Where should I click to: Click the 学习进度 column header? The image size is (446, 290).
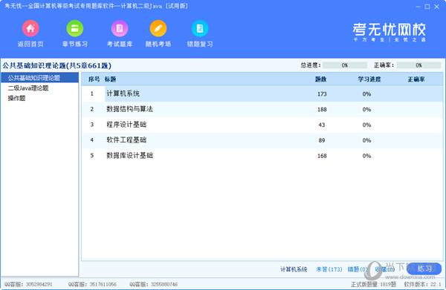click(369, 79)
